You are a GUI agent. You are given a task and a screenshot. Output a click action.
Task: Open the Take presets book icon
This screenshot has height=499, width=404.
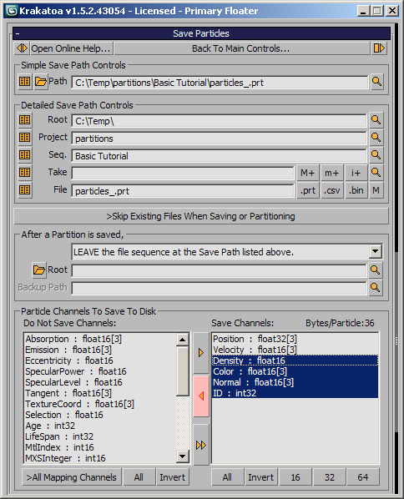tap(25, 173)
